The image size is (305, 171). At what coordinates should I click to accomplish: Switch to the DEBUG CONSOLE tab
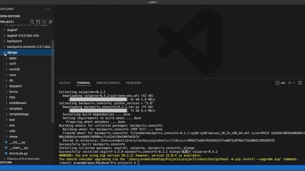pyautogui.click(x=108, y=83)
